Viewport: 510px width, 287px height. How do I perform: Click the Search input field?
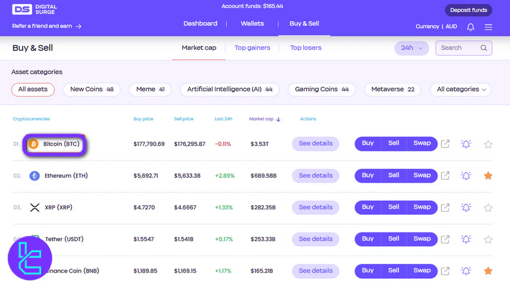[464, 48]
